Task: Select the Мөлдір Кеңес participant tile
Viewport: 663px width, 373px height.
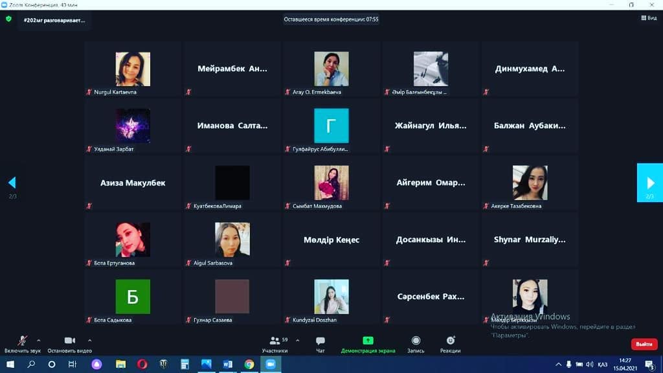Action: pos(331,240)
